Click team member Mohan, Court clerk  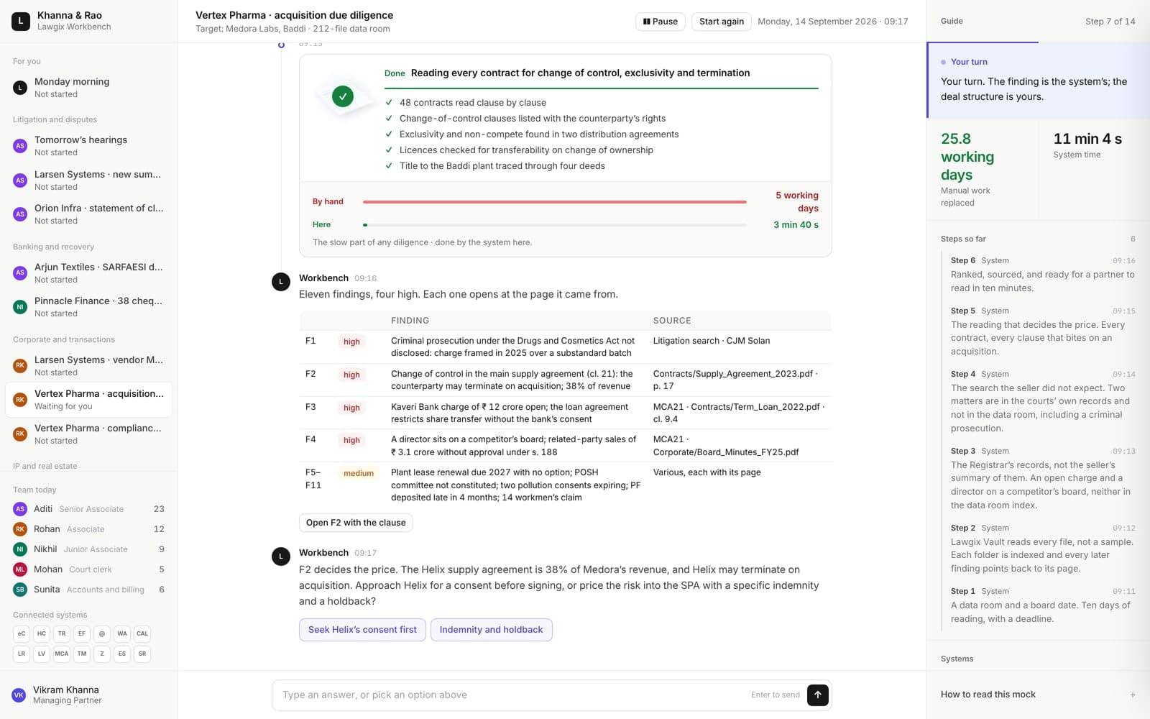tap(88, 569)
